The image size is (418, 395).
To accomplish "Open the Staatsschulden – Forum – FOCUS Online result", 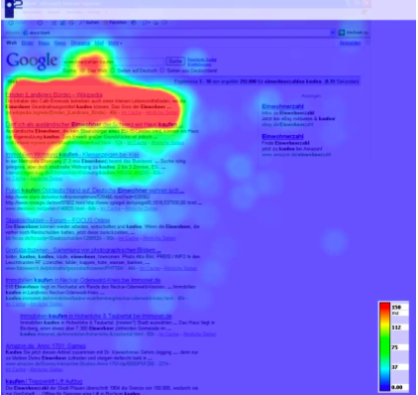I will point(57,220).
